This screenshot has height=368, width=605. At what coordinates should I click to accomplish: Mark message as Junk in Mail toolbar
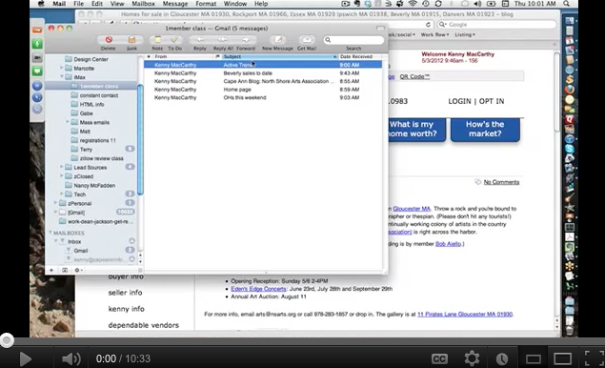pos(131,40)
